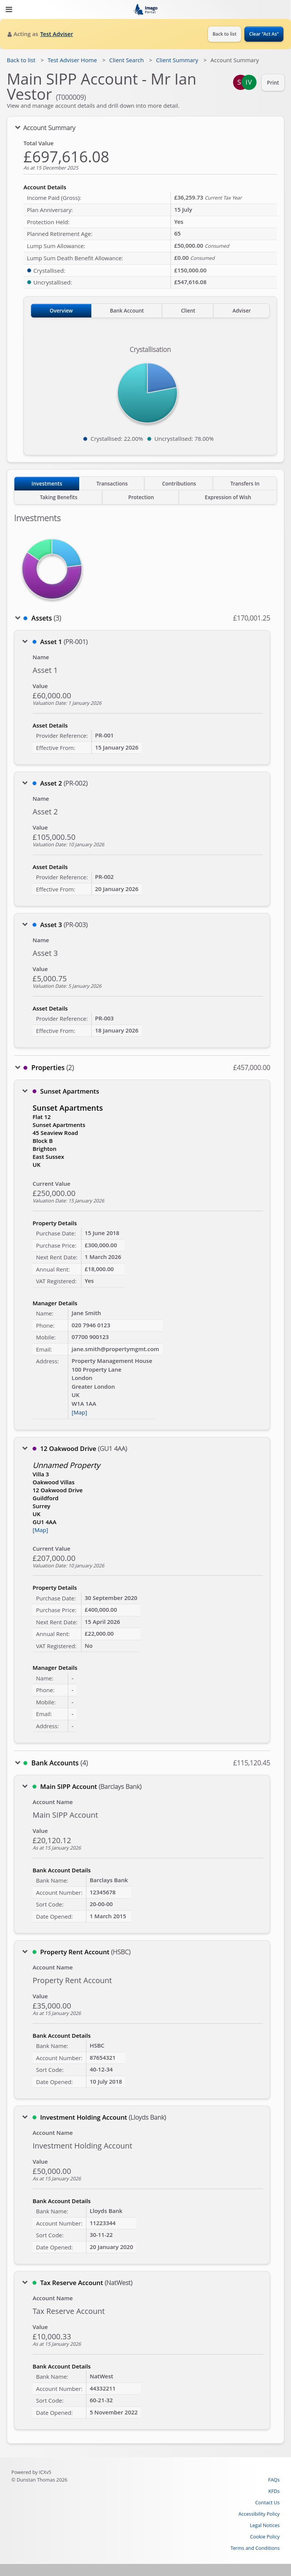Select the Taking Benefits tab
Viewport: 291px width, 2576px height.
tap(58, 497)
